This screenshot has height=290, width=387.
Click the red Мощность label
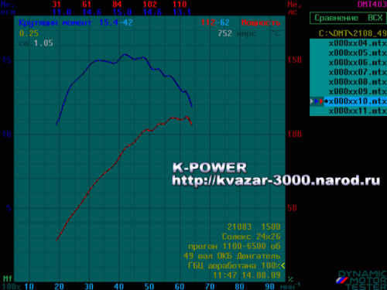(x=261, y=22)
